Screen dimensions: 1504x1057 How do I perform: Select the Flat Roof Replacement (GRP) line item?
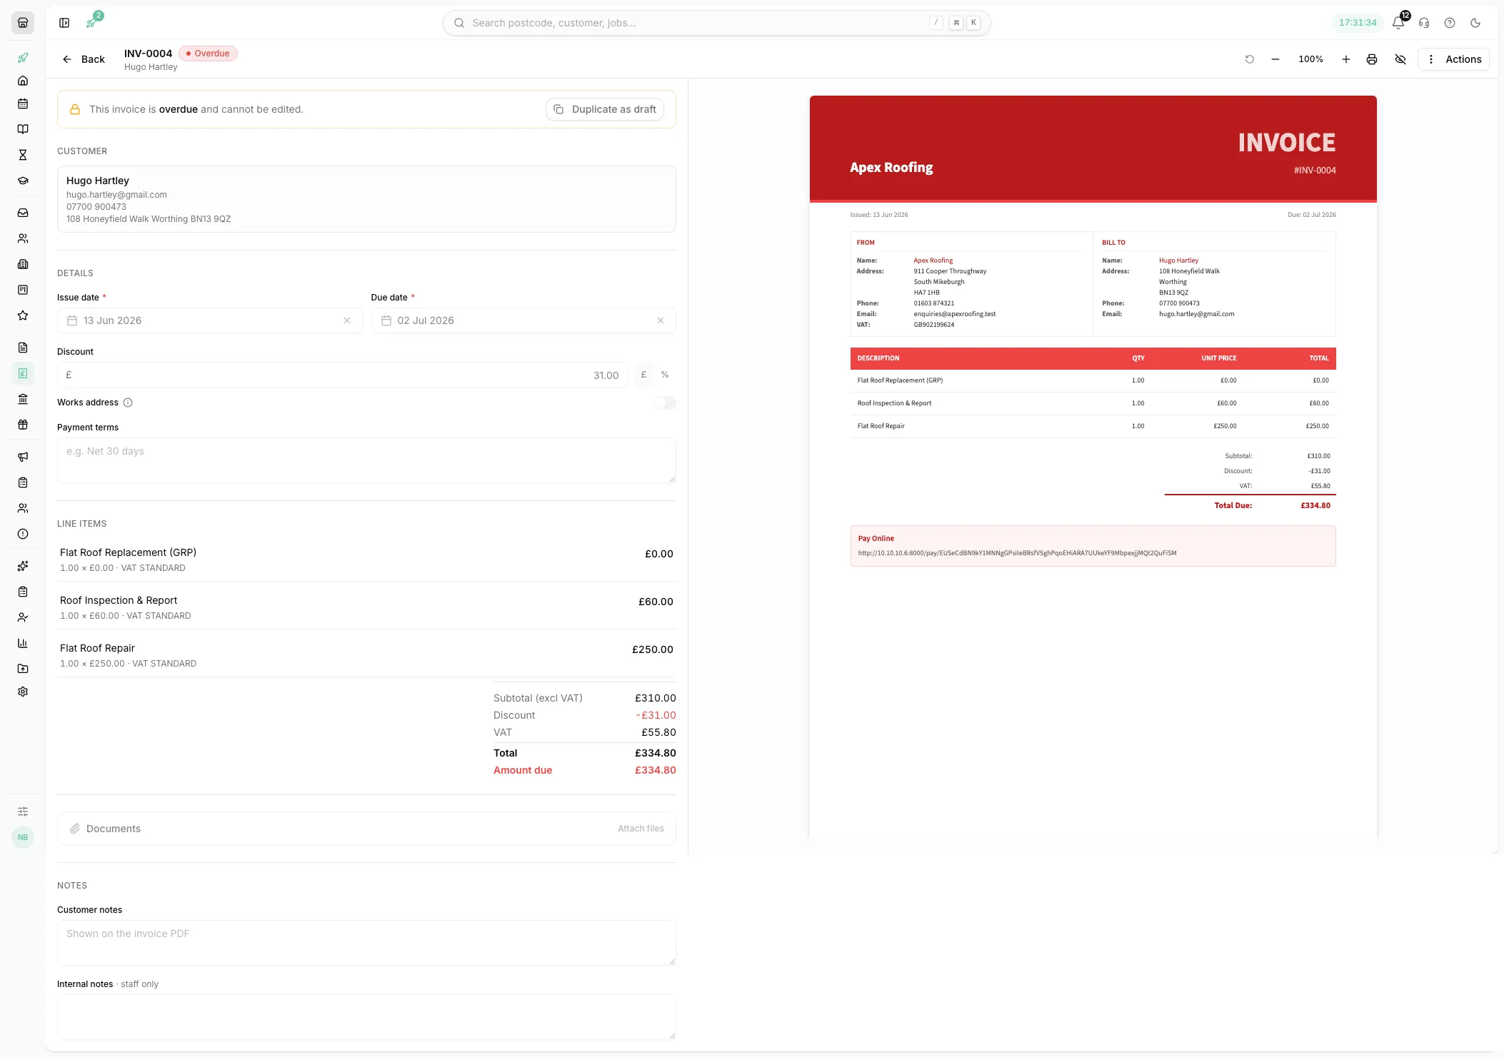pos(366,560)
